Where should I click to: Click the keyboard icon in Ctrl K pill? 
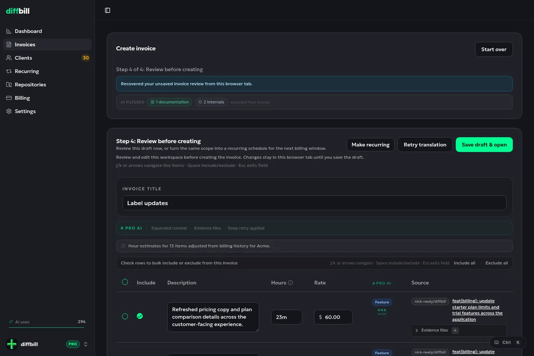pos(496,342)
